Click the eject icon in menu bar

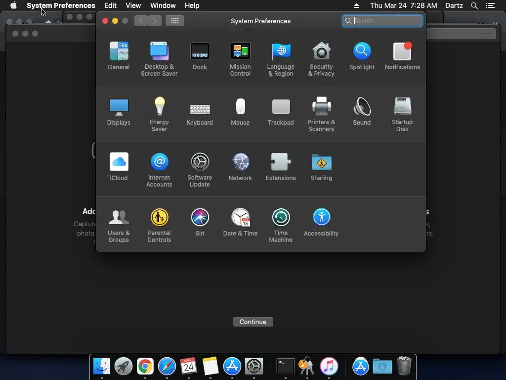click(x=356, y=5)
